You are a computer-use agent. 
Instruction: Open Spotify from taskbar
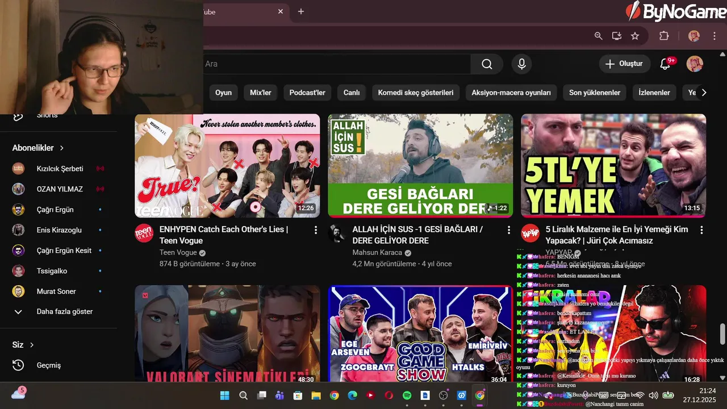[x=407, y=395]
